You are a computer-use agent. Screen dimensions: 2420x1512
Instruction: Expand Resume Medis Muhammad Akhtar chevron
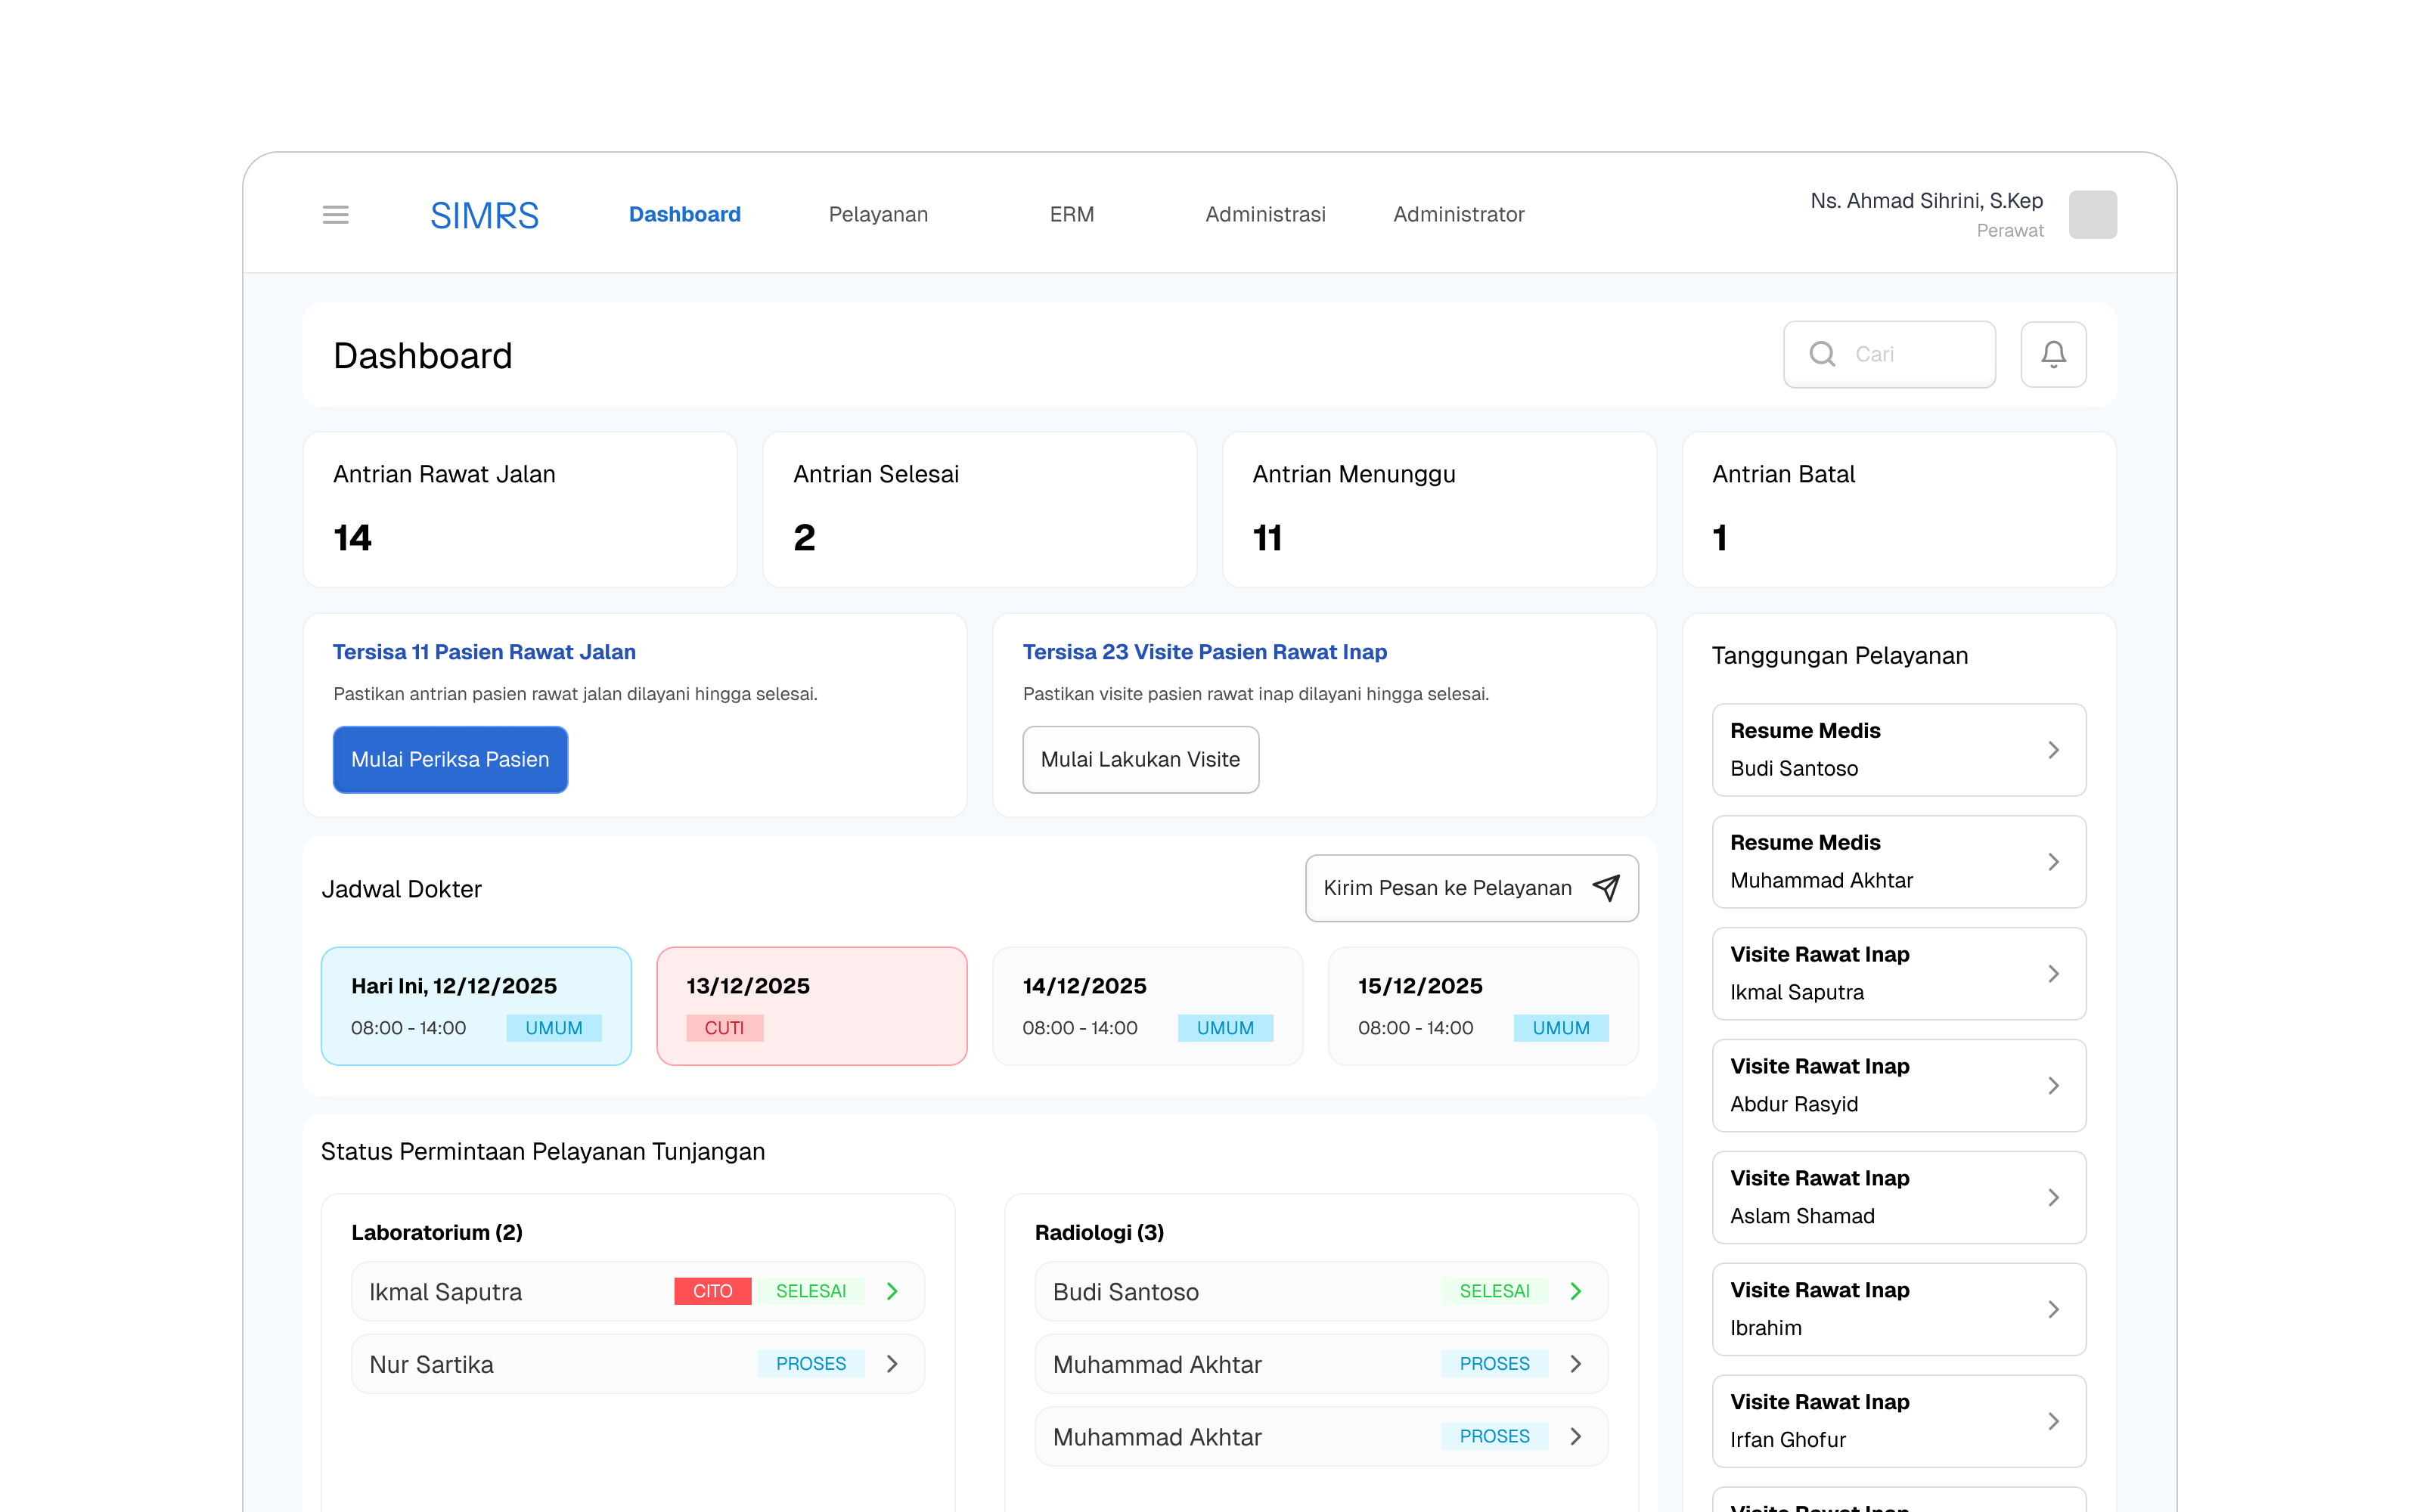[x=2053, y=861]
